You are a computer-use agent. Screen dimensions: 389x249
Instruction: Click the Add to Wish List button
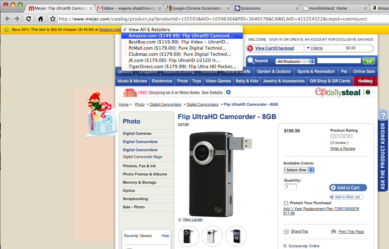[x=346, y=197]
